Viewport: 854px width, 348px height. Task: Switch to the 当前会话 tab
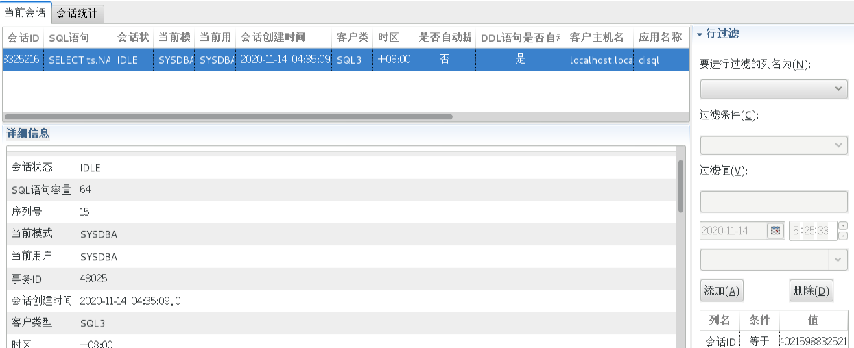(x=25, y=12)
